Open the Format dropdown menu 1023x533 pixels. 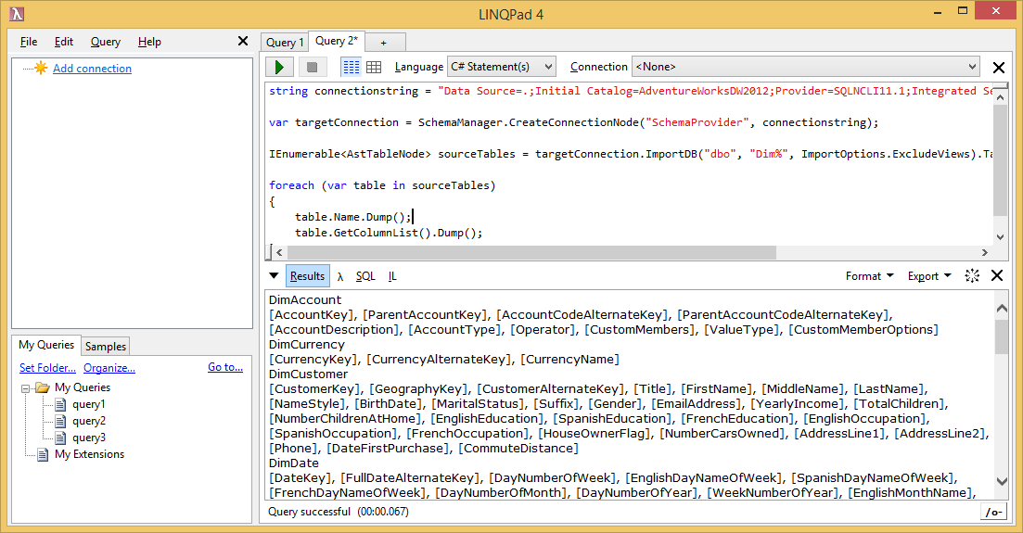pyautogui.click(x=869, y=276)
